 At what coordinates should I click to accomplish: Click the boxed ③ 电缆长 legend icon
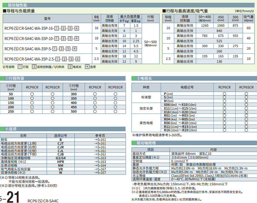click(70, 67)
